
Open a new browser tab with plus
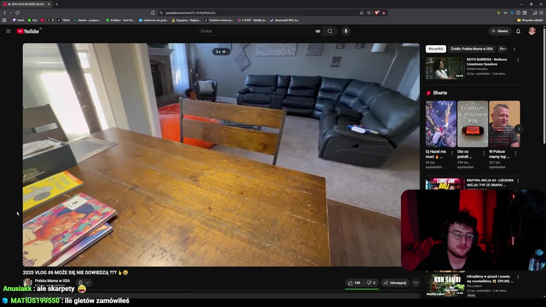pyautogui.click(x=56, y=4)
